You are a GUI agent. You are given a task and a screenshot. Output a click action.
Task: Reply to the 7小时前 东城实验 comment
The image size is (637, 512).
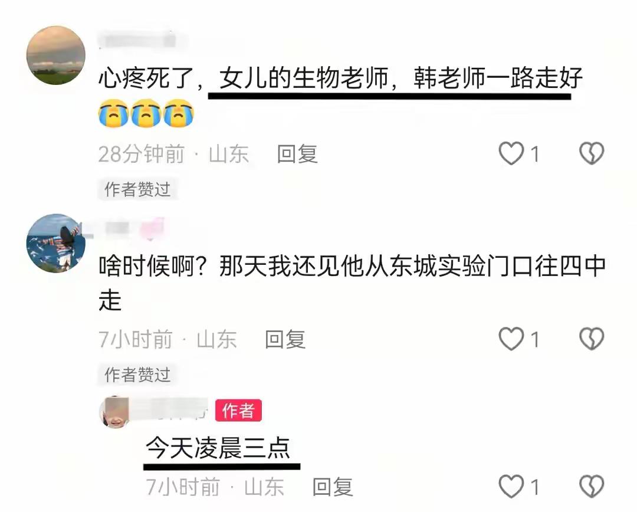285,340
